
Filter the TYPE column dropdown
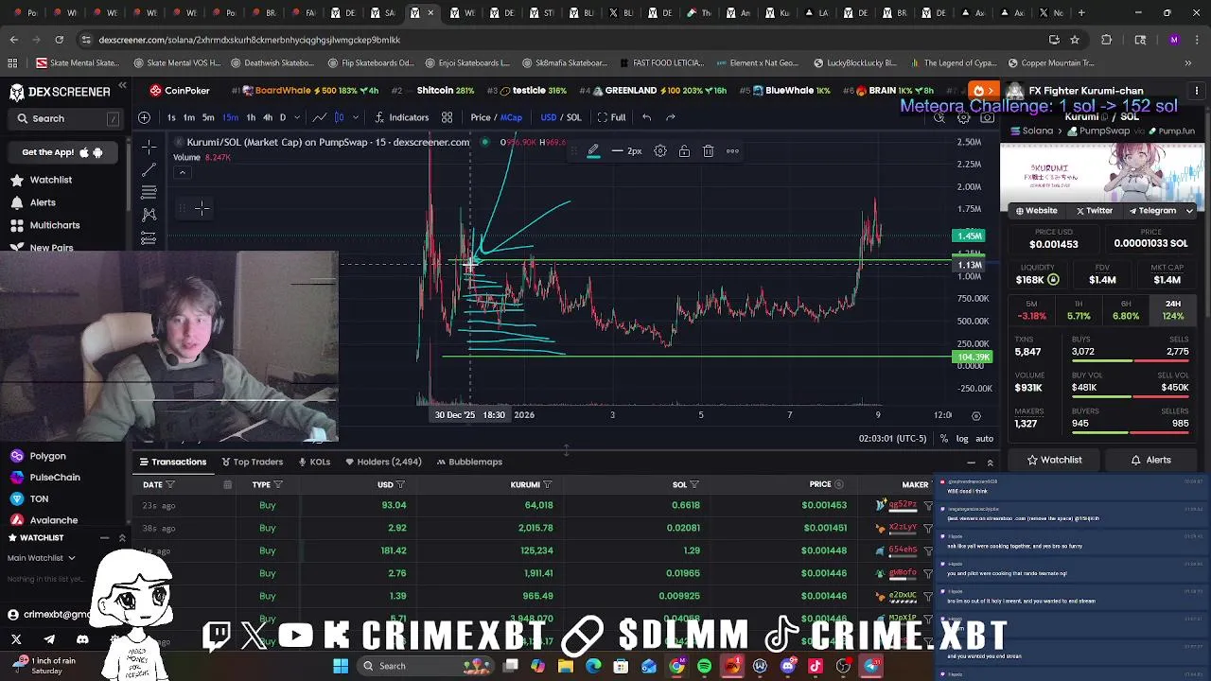[277, 484]
